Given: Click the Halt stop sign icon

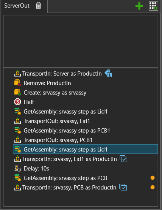Looking at the screenshot, I should click(17, 102).
